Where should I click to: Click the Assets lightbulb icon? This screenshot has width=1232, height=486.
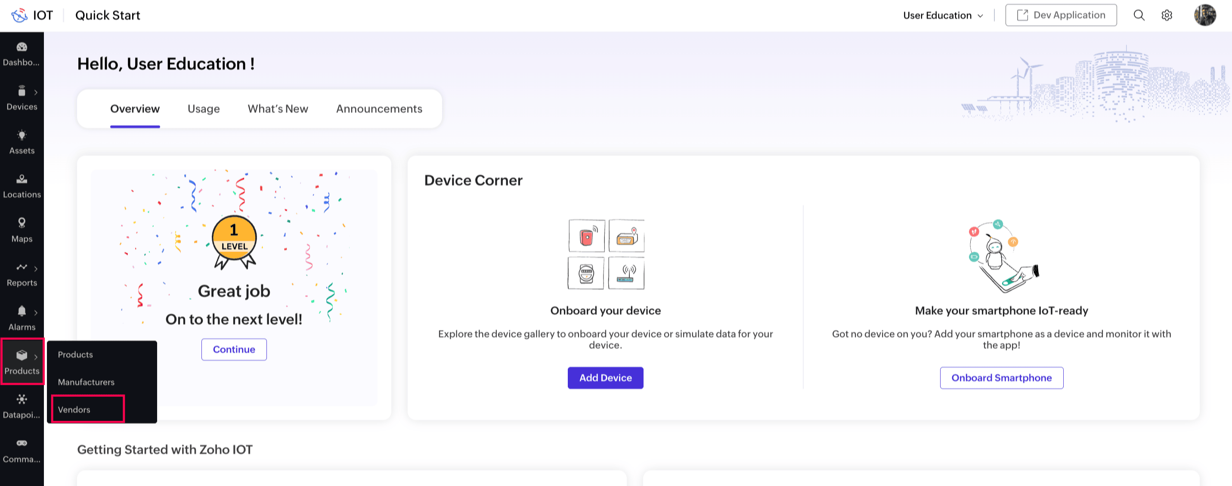22,135
